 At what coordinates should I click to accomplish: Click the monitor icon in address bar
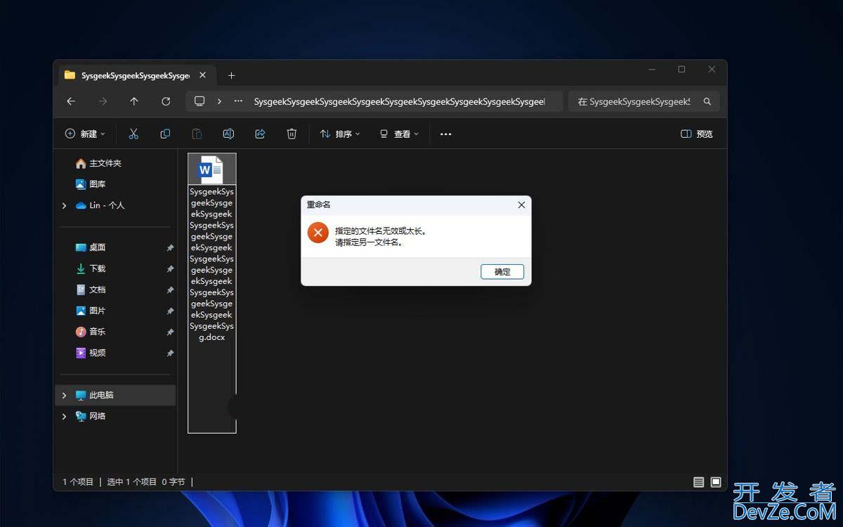point(200,101)
